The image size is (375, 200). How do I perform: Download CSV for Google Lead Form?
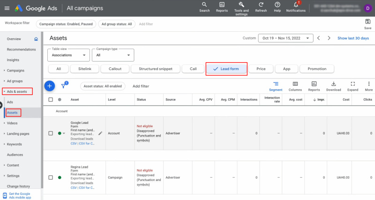[74, 143]
